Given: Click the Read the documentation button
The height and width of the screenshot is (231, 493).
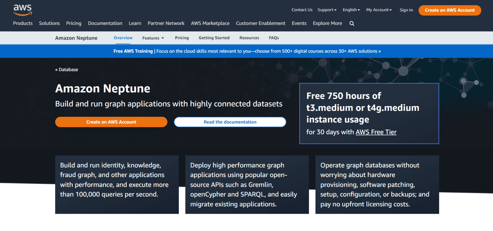Looking at the screenshot, I should (230, 122).
